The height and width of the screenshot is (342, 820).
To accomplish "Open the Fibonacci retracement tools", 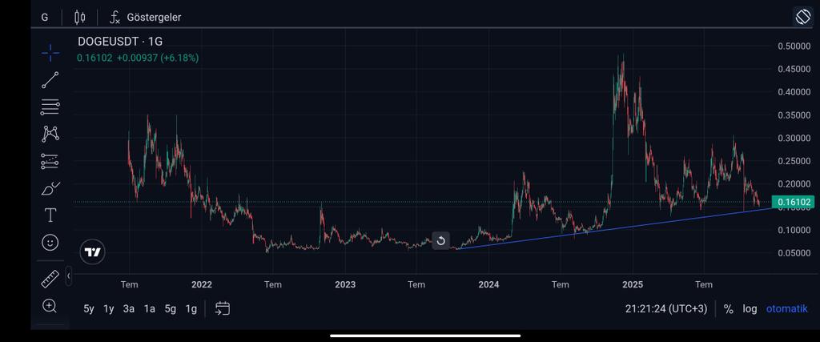I will coord(50,107).
